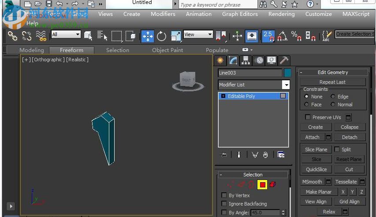This screenshot has height=217, width=376.
Task: Choose Rectangular Selection Region tool
Action: coord(117,36)
